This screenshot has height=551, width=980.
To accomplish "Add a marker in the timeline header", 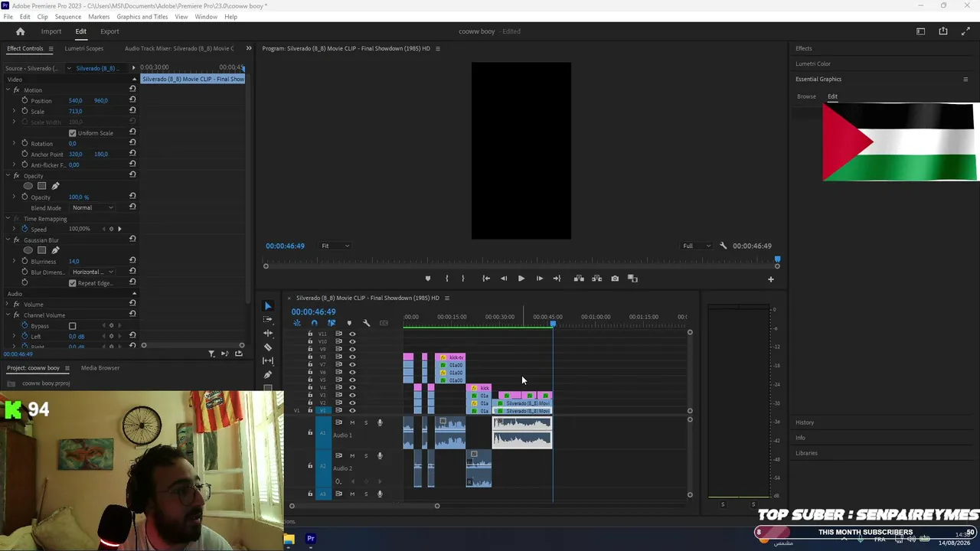I will (349, 323).
